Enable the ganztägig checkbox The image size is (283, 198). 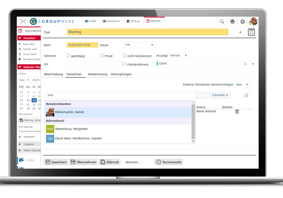point(68,56)
